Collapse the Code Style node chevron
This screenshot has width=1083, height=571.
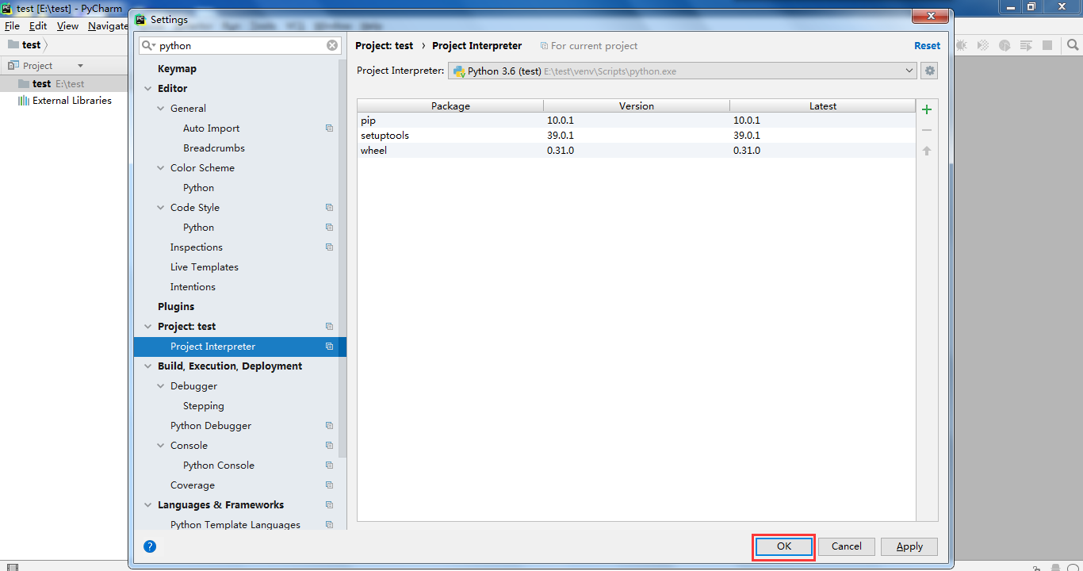click(x=161, y=208)
